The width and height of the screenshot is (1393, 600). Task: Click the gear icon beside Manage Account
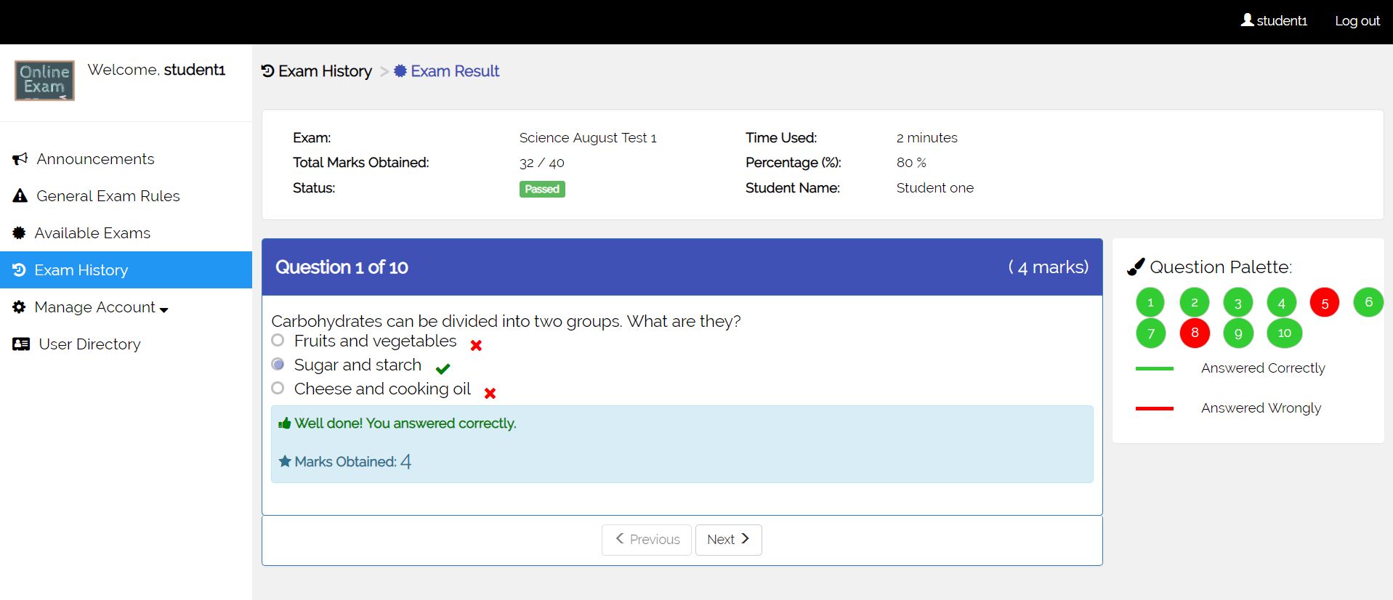click(x=19, y=307)
